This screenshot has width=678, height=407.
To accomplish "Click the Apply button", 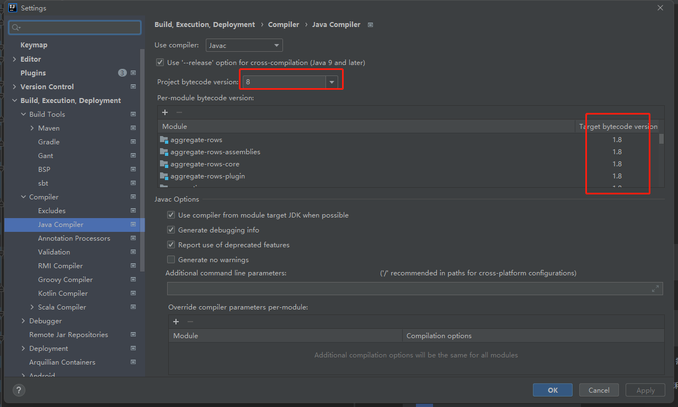I will [645, 390].
